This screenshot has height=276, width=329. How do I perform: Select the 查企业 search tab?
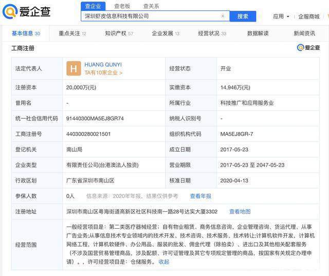pyautogui.click(x=93, y=6)
